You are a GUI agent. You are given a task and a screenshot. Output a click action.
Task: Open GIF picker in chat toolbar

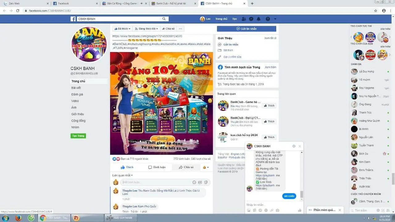[260, 210]
